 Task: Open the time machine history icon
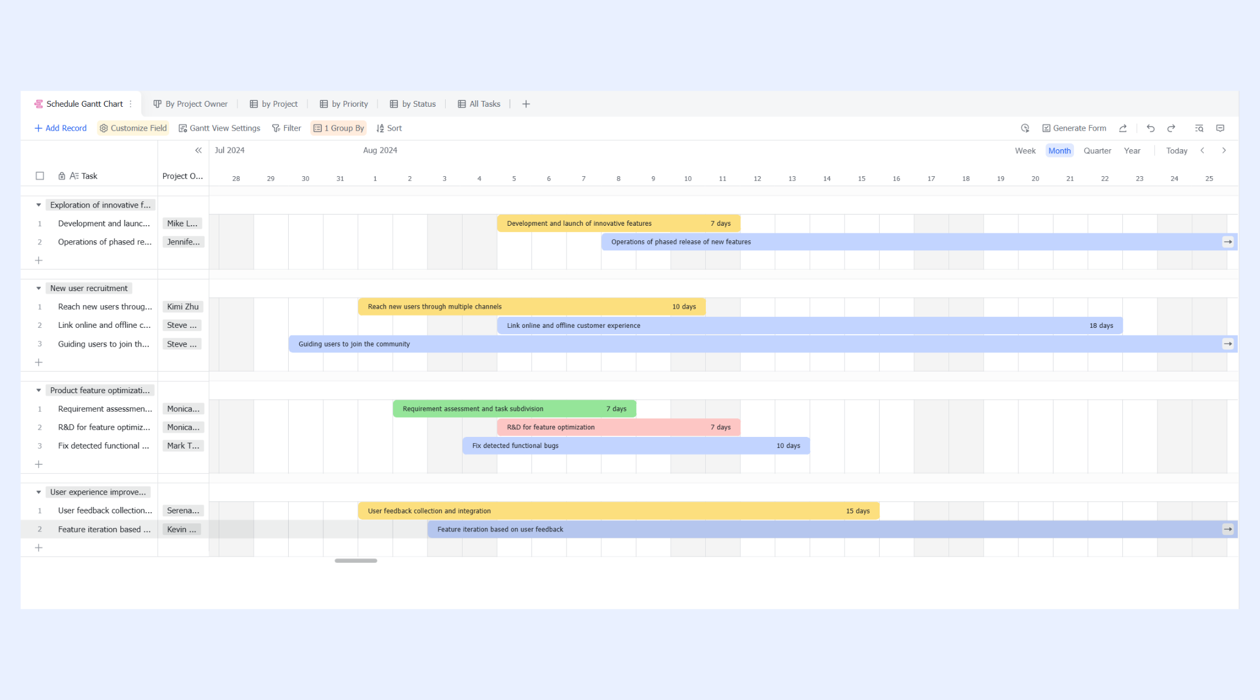pyautogui.click(x=1025, y=128)
